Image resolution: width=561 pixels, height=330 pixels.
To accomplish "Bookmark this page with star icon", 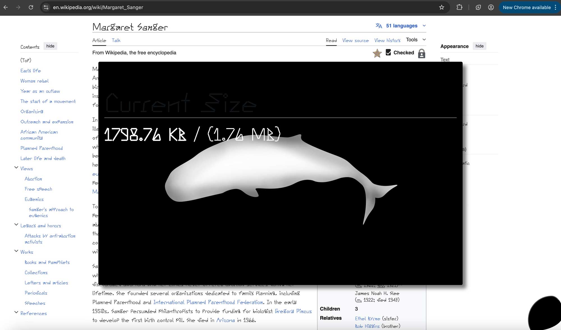I will (x=442, y=8).
